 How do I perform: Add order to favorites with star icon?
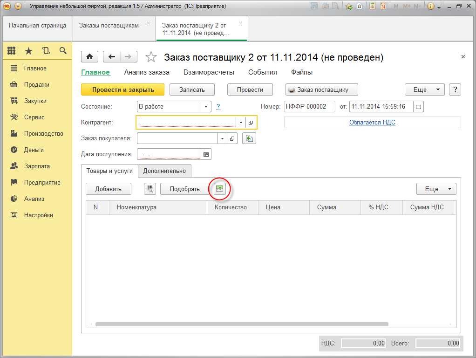[151, 57]
